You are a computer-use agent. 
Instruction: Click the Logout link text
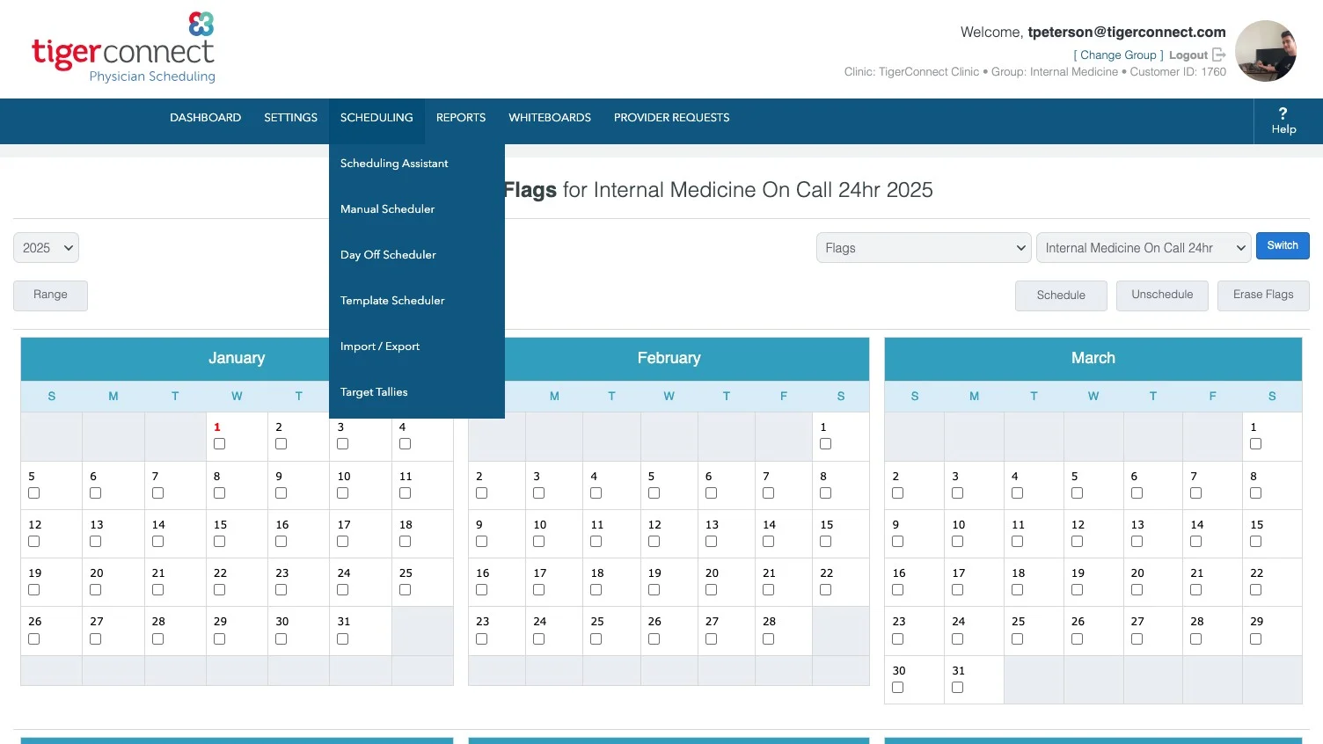point(1188,55)
